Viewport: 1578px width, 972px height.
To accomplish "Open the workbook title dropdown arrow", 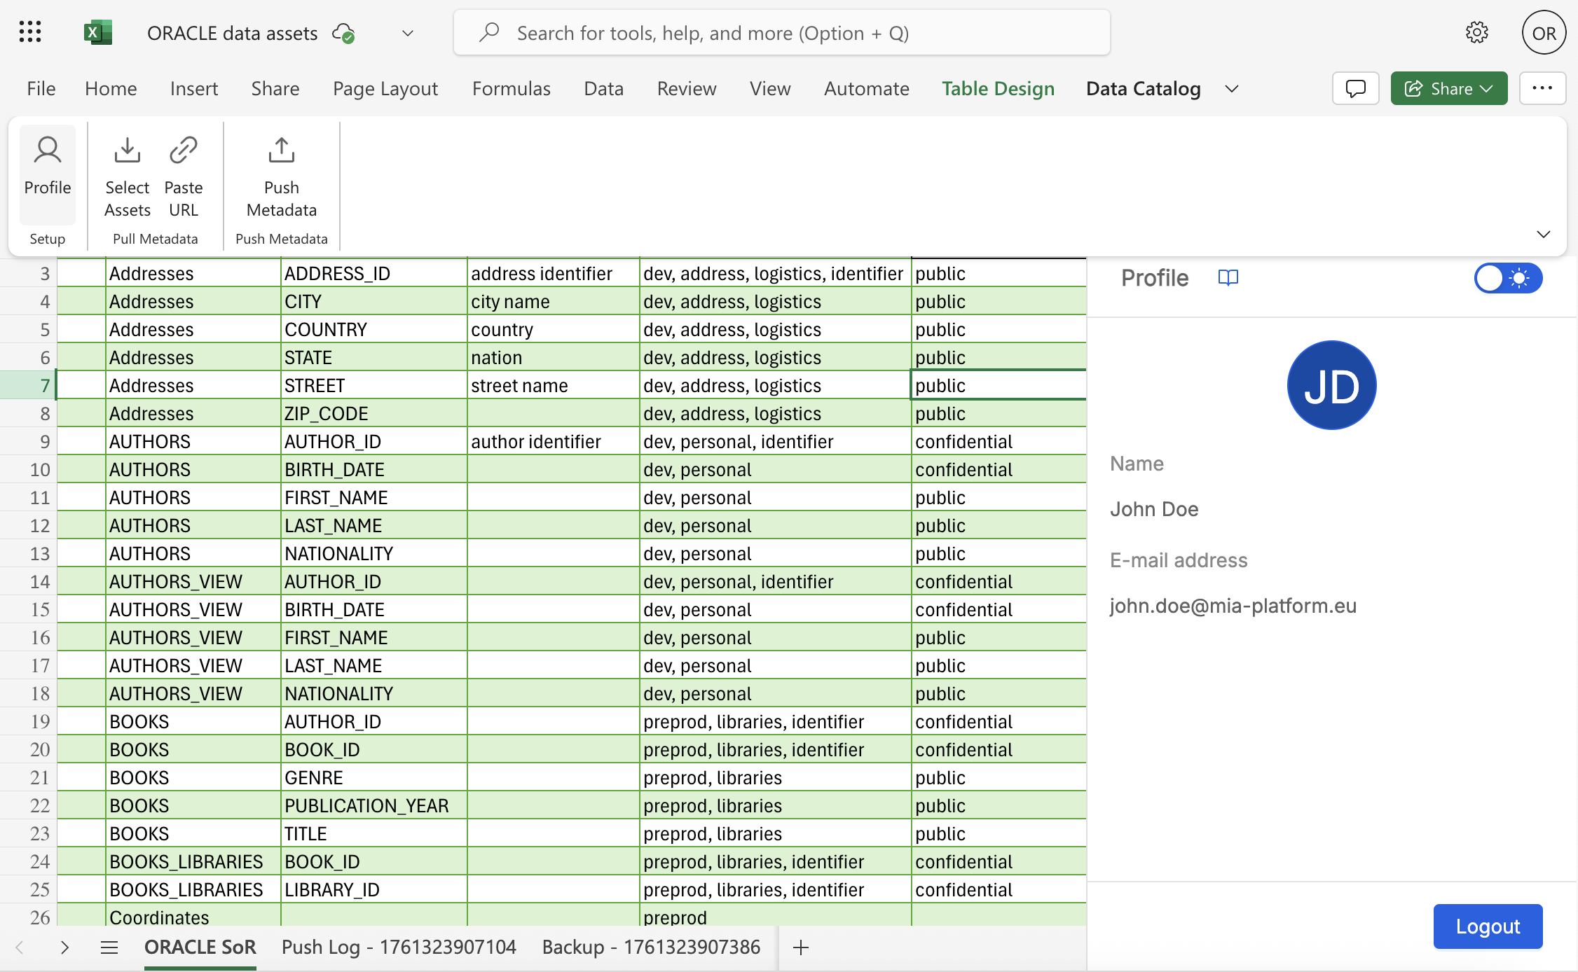I will tap(406, 33).
